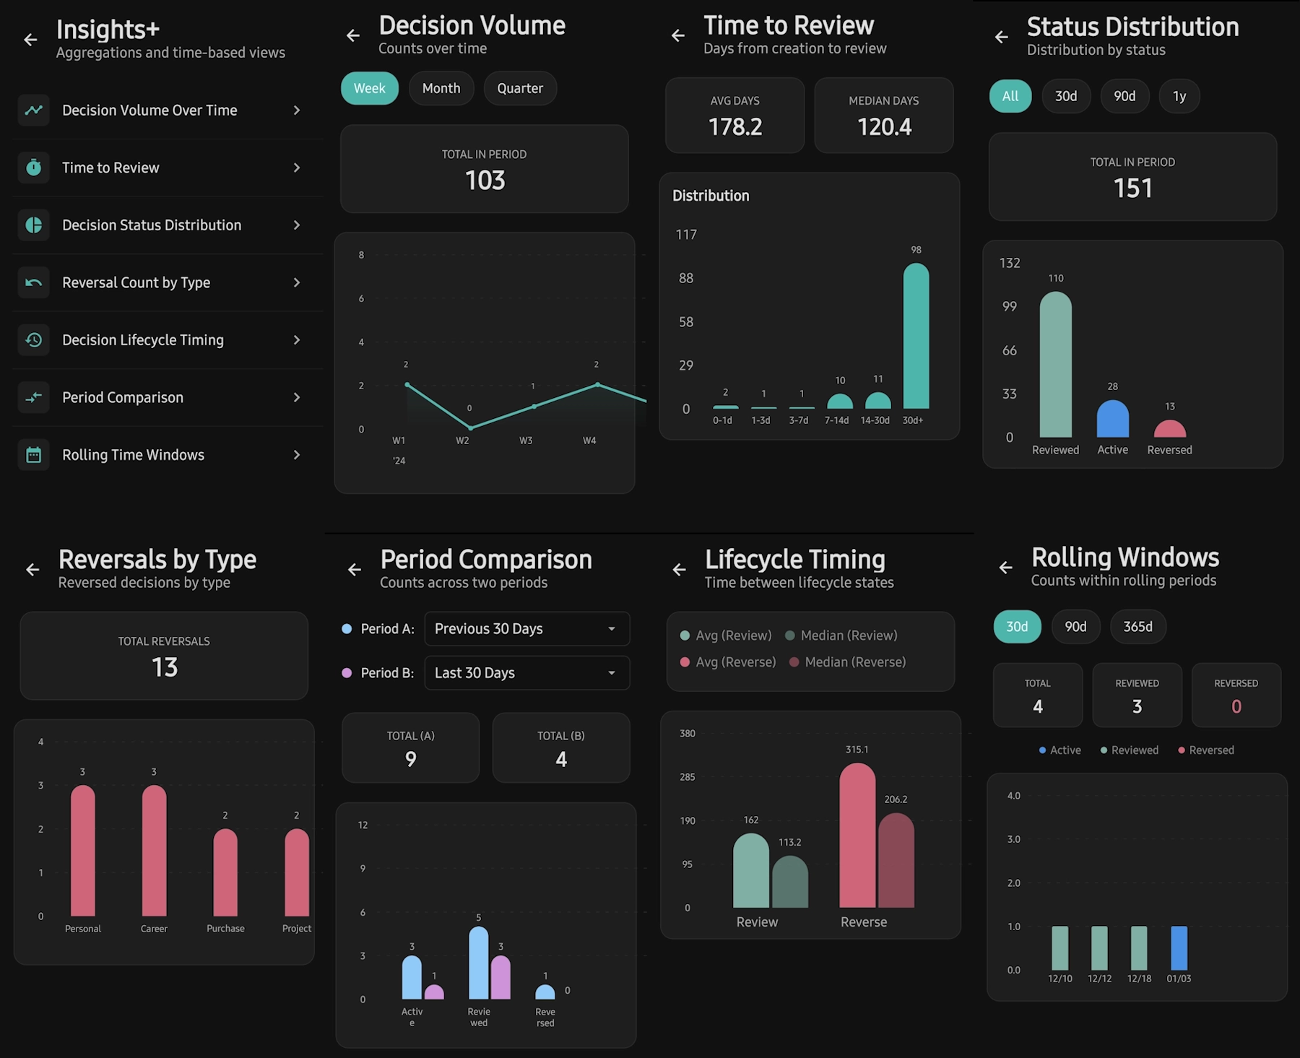Image resolution: width=1300 pixels, height=1058 pixels.
Task: Go back from the Reversals by Type screen
Action: 32,570
